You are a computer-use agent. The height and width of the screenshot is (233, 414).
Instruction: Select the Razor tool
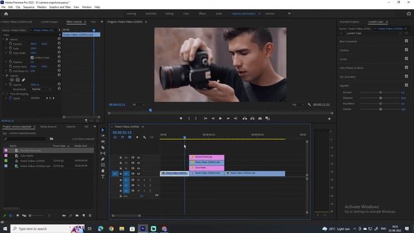click(x=103, y=148)
